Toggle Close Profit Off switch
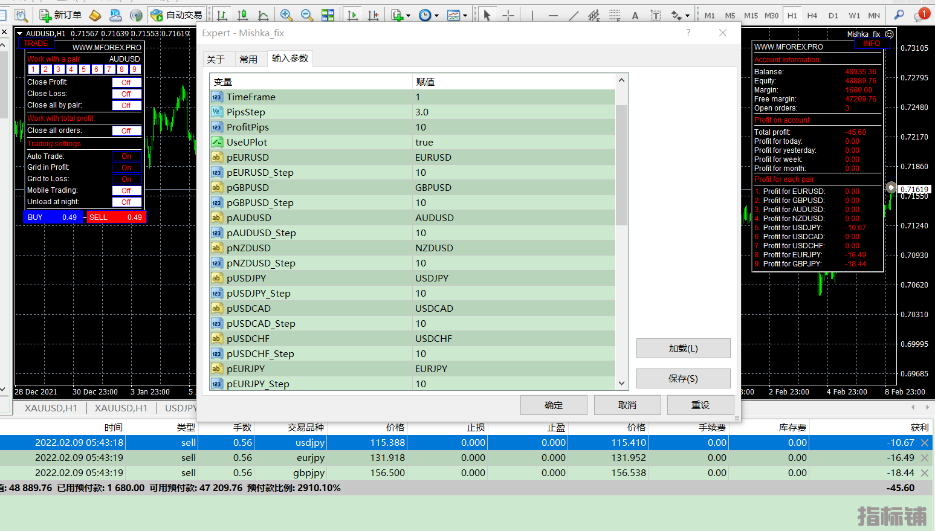Viewport: 935px width, 531px height. [x=126, y=83]
